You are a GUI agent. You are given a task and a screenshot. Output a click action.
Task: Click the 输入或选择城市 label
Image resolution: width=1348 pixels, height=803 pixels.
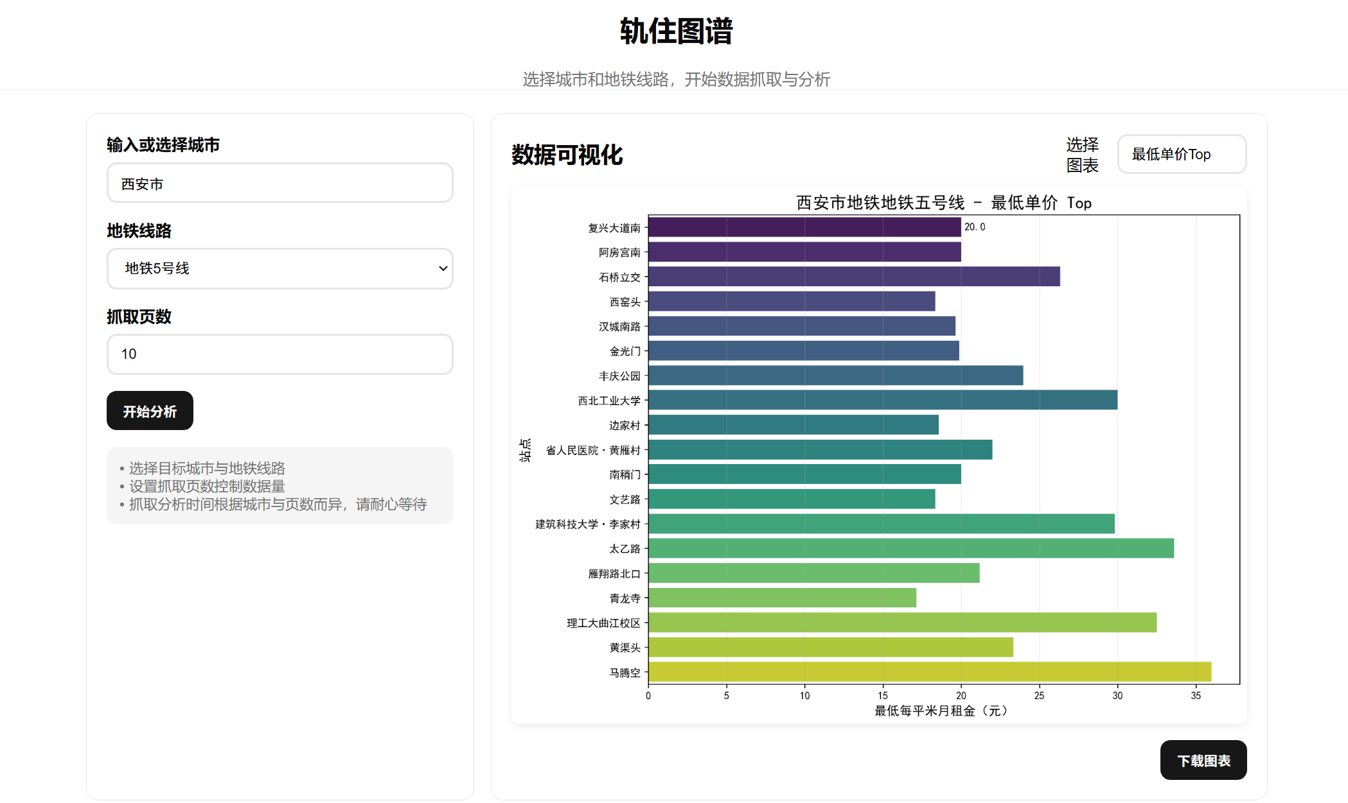tap(163, 145)
